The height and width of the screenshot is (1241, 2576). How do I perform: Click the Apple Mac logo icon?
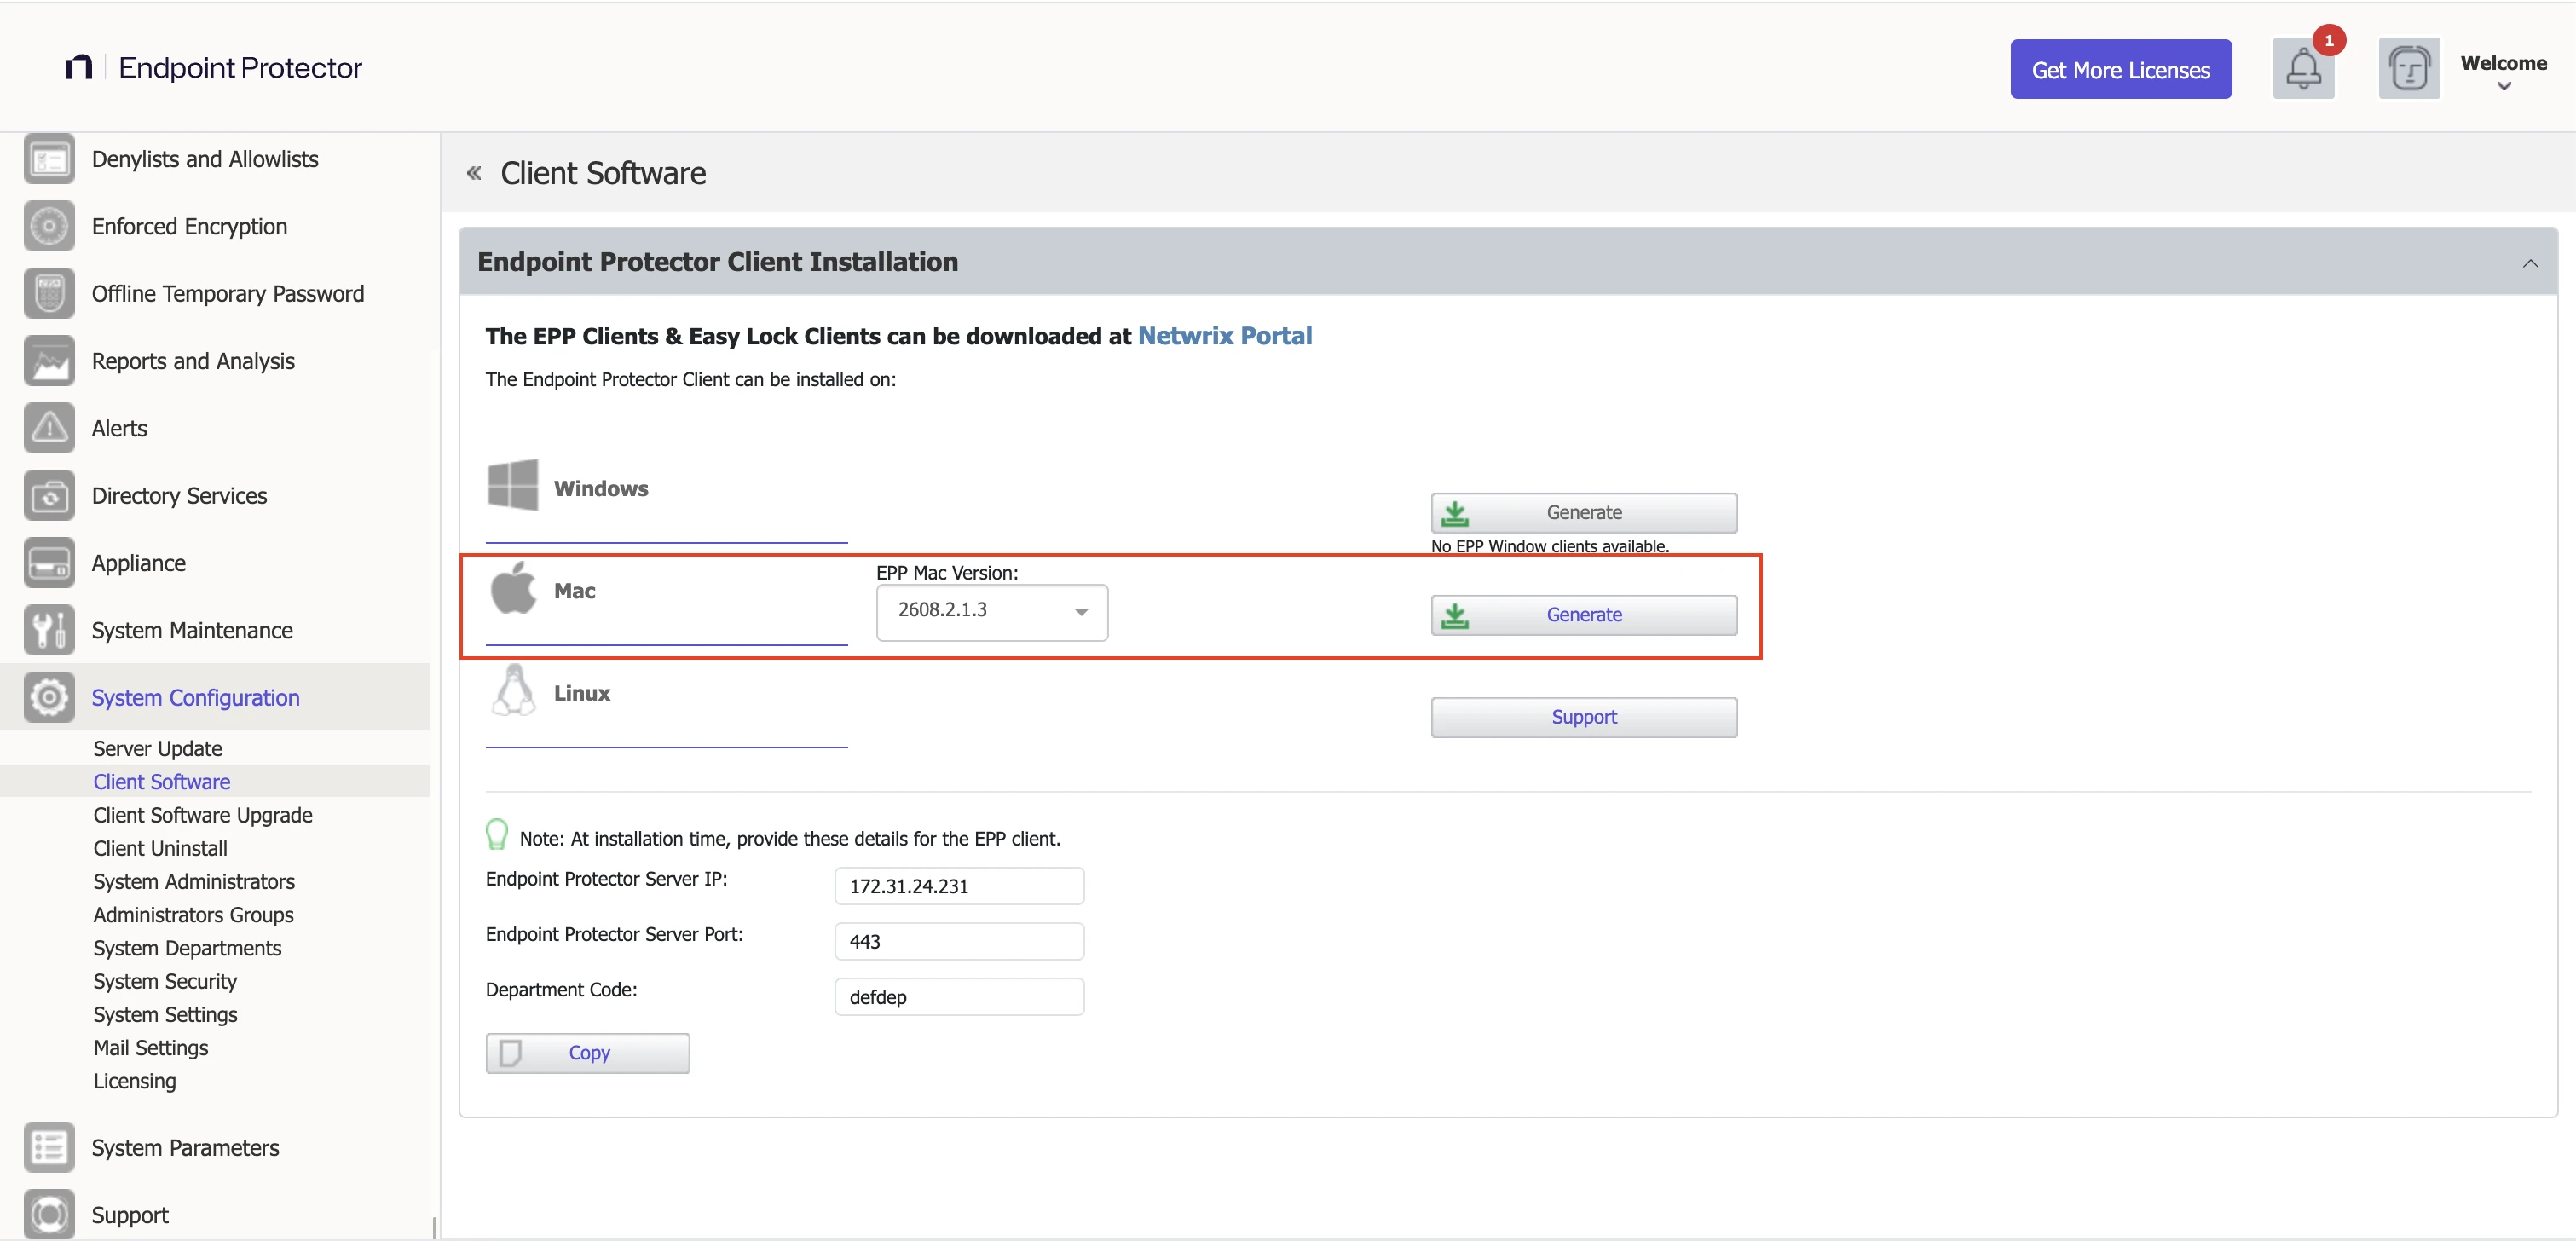coord(513,588)
